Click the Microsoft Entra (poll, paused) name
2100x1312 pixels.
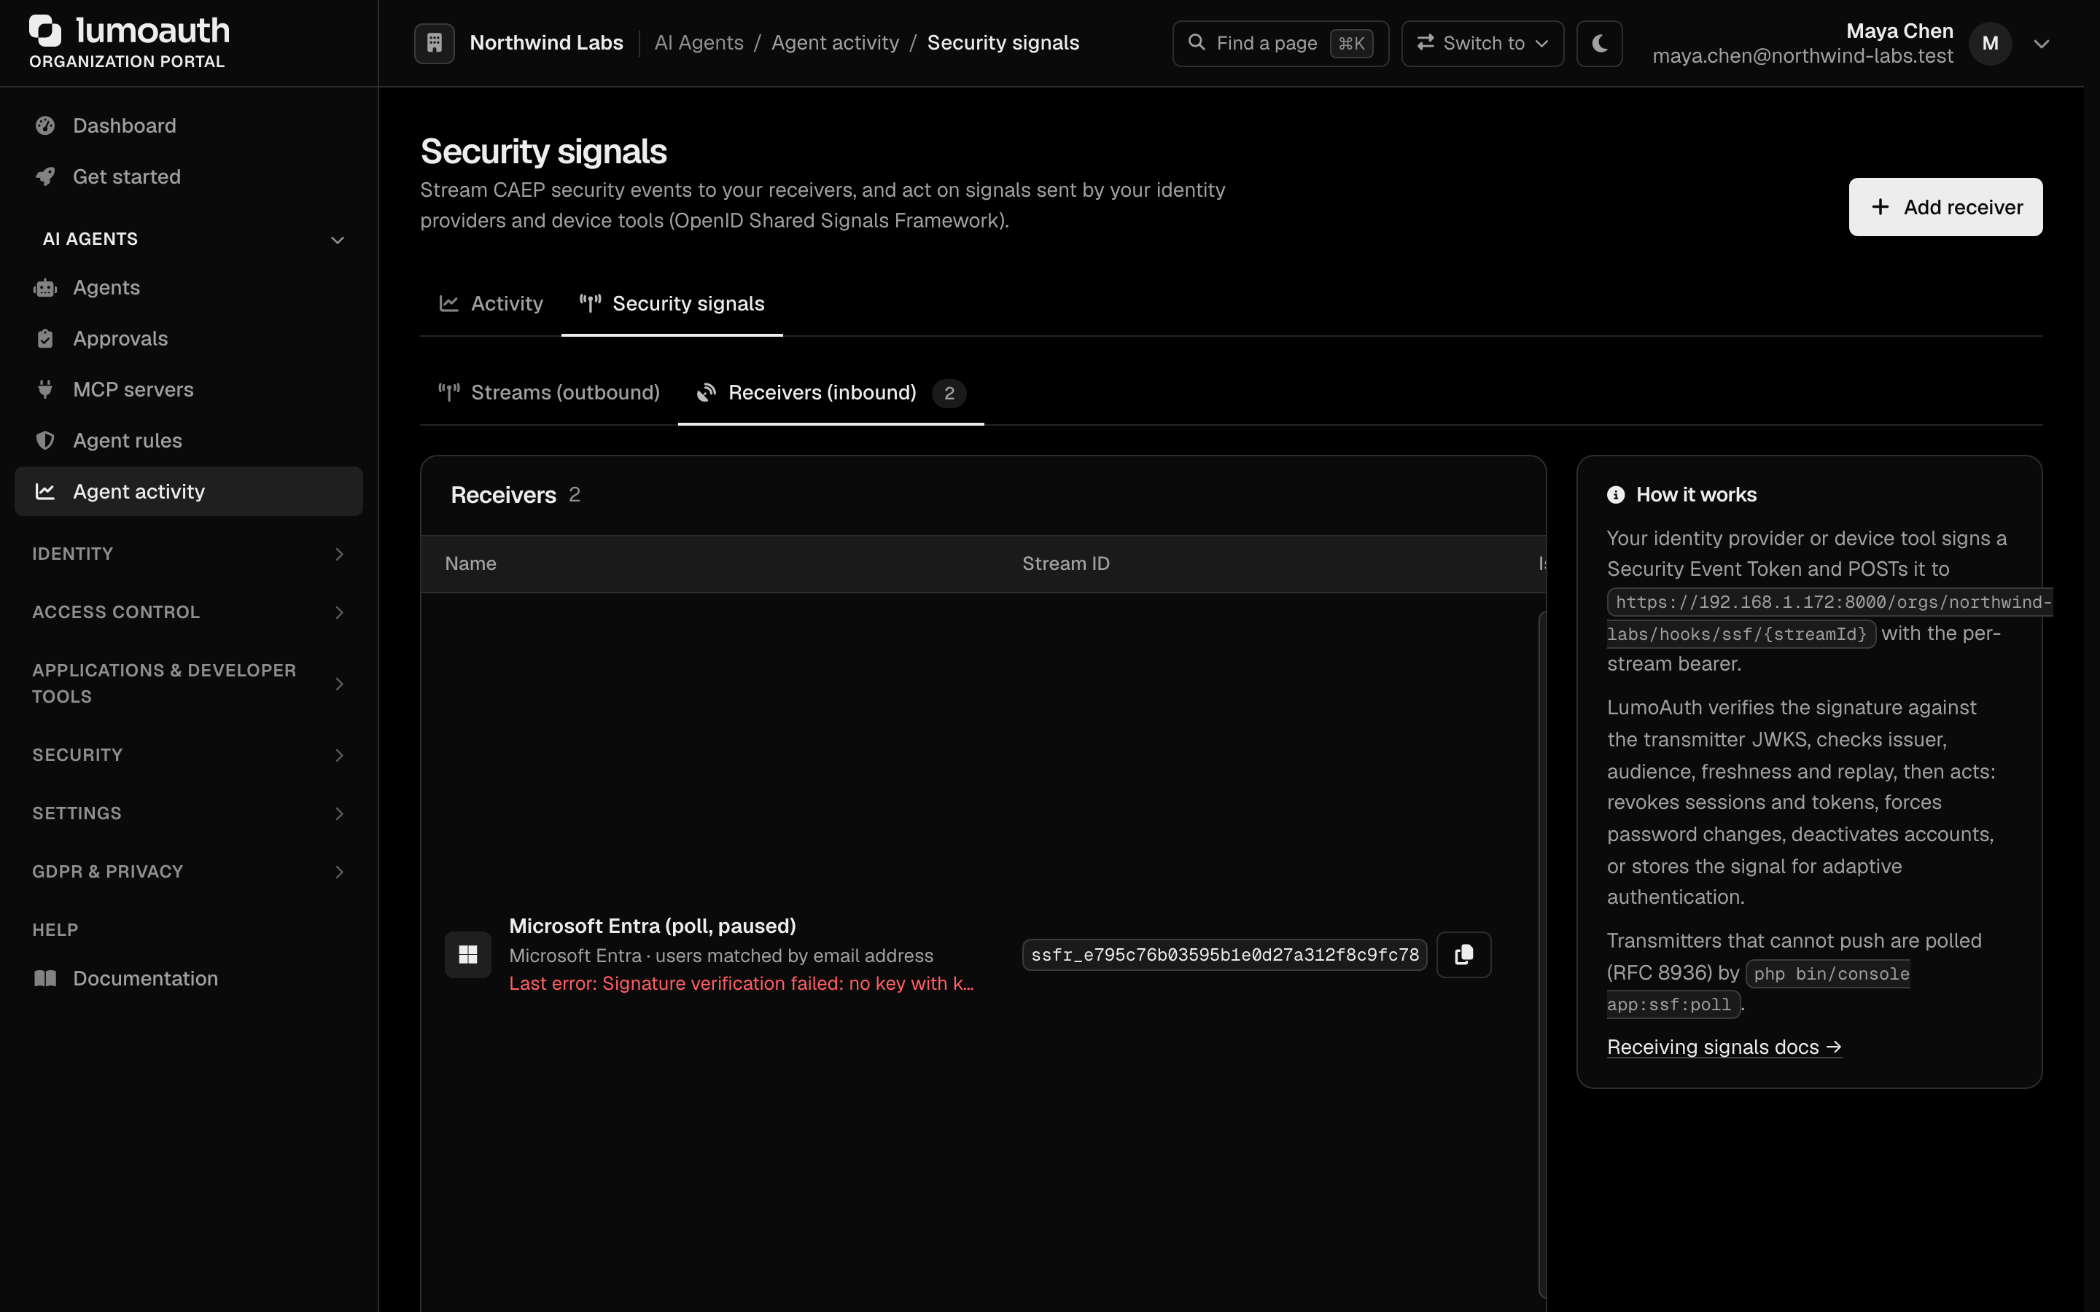point(652,926)
